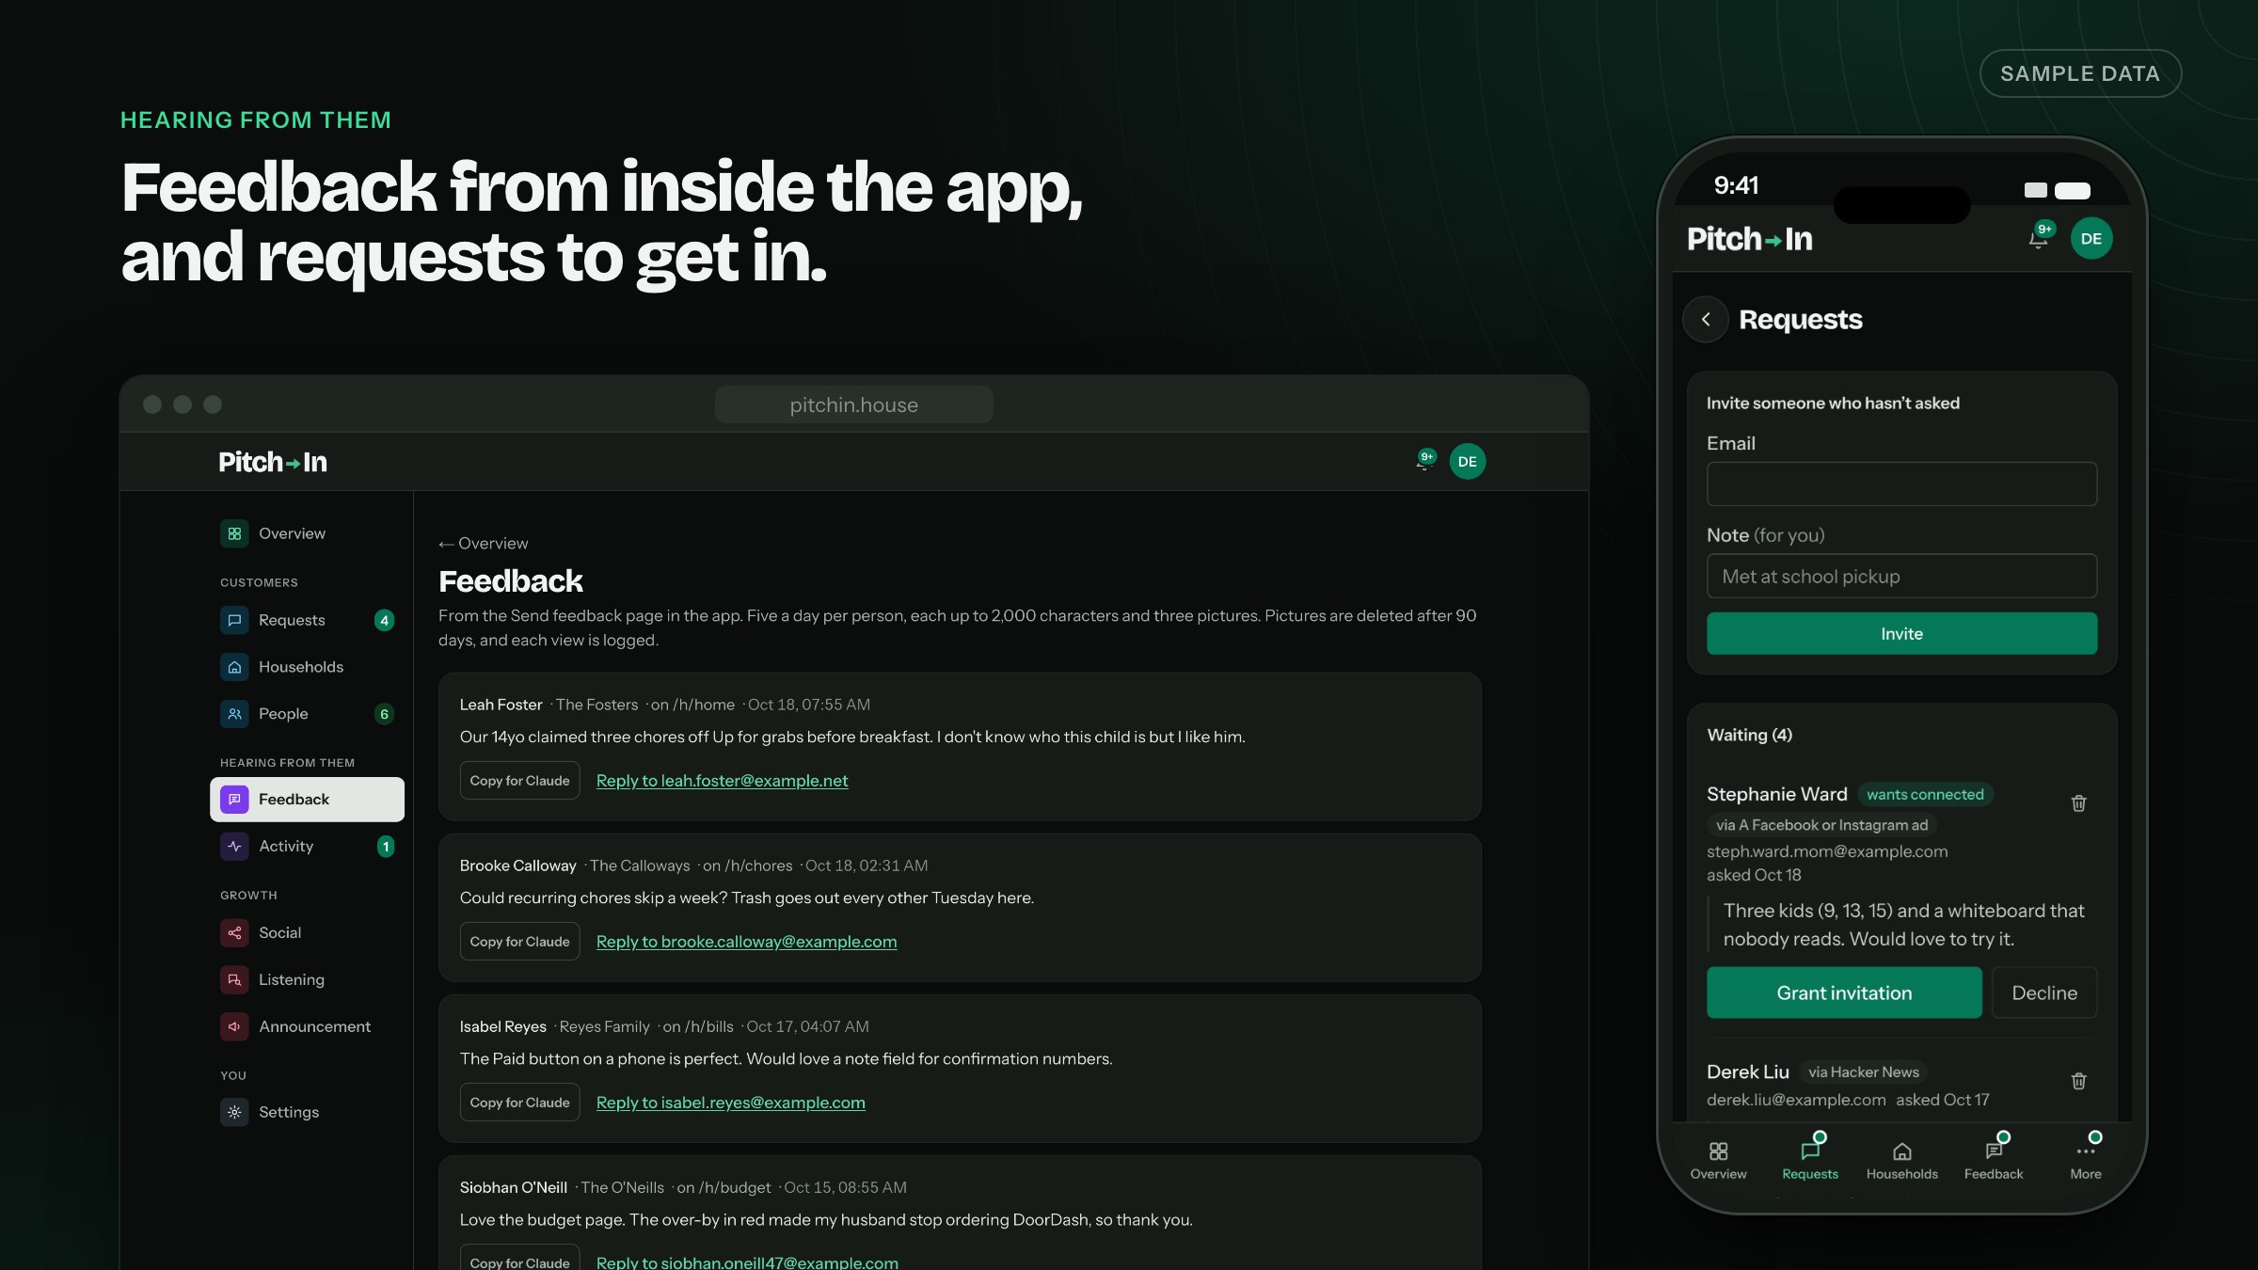Delete Stephanie Ward's request with trash icon
Screen dimensions: 2258x1270
[2079, 803]
